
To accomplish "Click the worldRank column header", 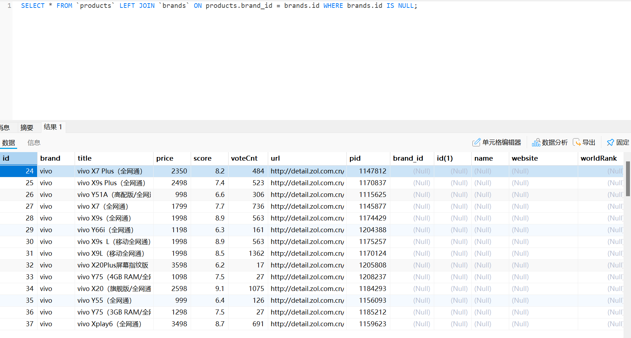I will [x=599, y=158].
